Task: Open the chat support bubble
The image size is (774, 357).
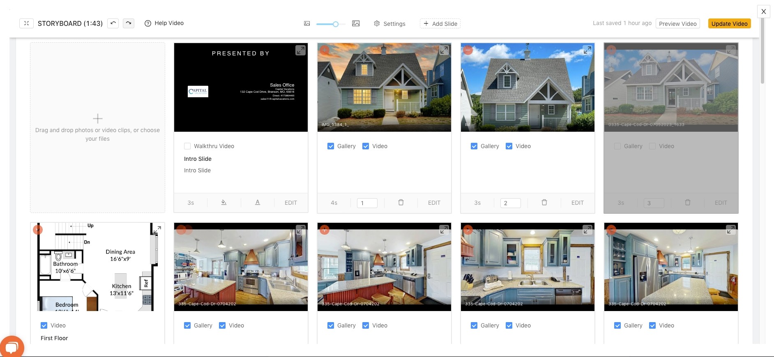Action: [x=12, y=347]
